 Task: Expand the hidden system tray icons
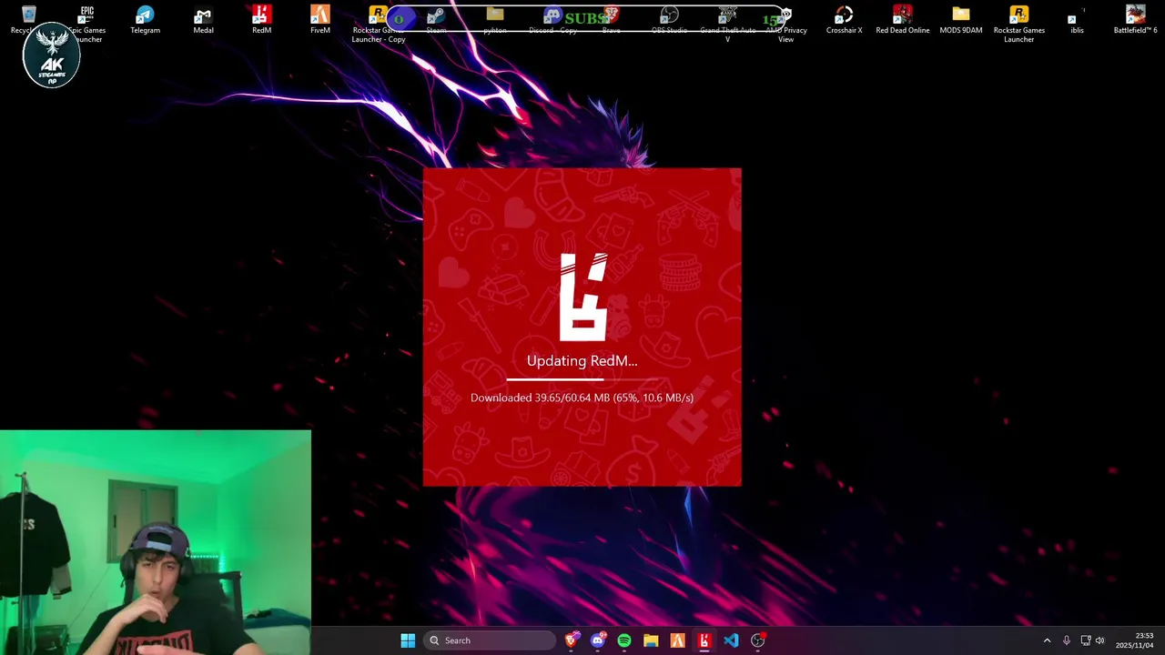point(1047,640)
